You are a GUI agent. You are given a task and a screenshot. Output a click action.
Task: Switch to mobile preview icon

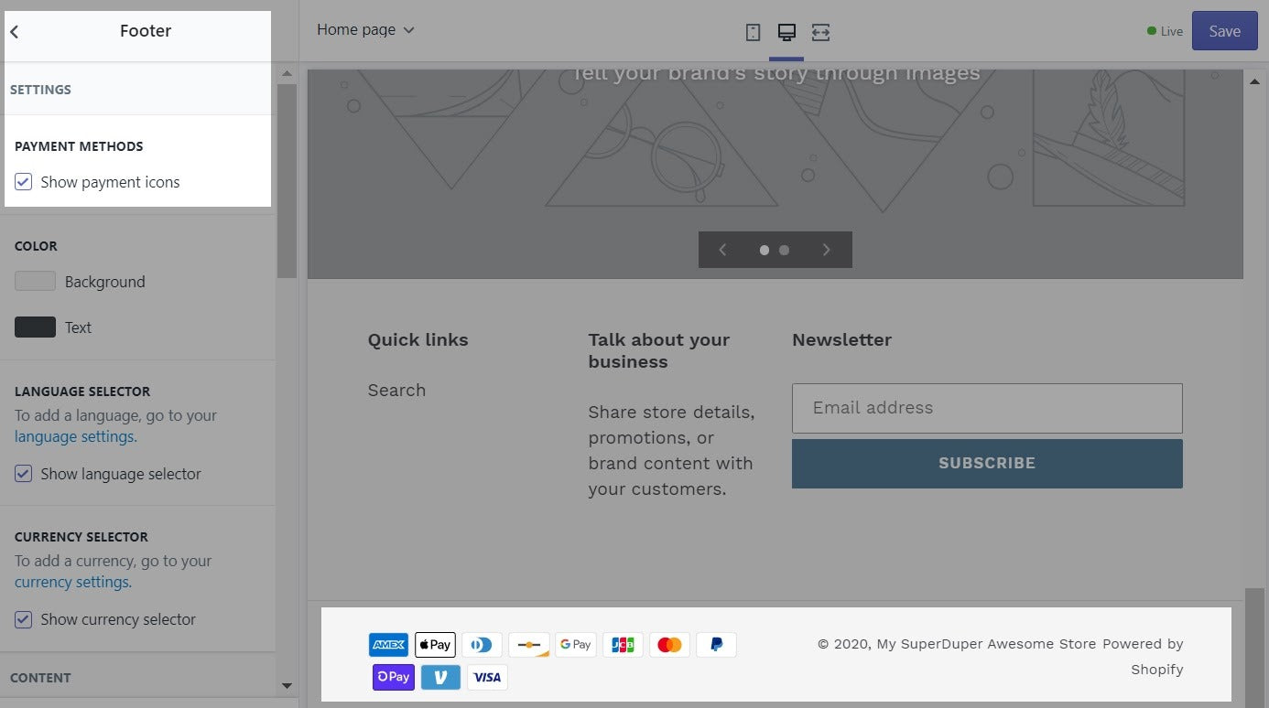tap(753, 33)
